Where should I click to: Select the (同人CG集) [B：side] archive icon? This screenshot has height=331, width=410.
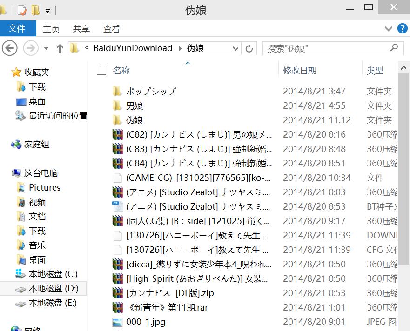point(118,221)
